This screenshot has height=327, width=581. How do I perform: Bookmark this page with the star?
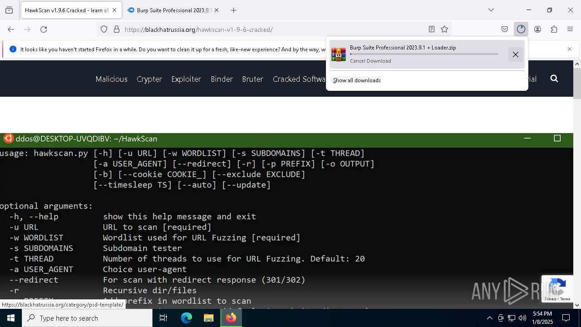[444, 30]
